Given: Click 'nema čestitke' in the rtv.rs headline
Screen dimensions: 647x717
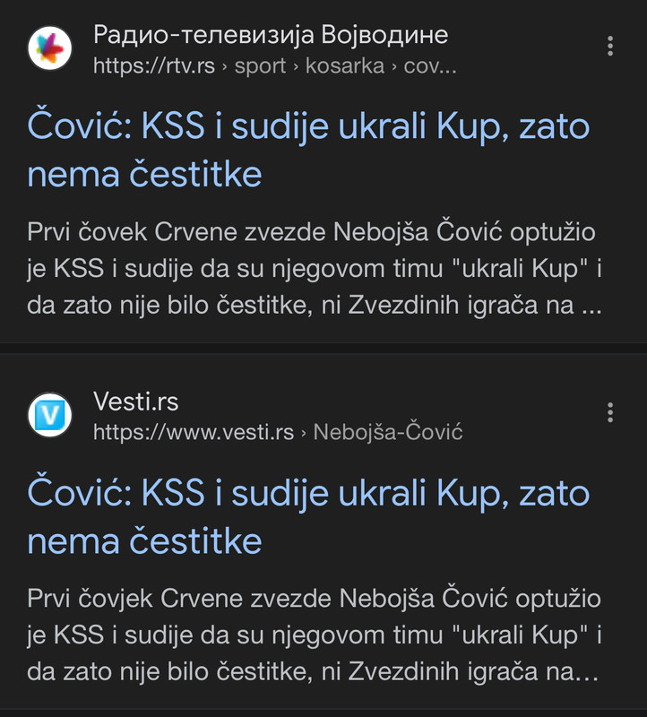Looking at the screenshot, I should pyautogui.click(x=144, y=174).
